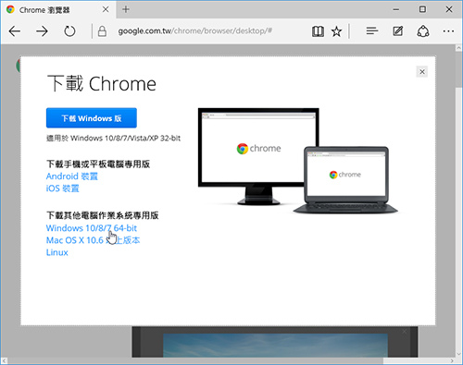463x365 pixels.
Task: Click the 下載其他電腦作業系統專用版 heading
Action: (103, 215)
